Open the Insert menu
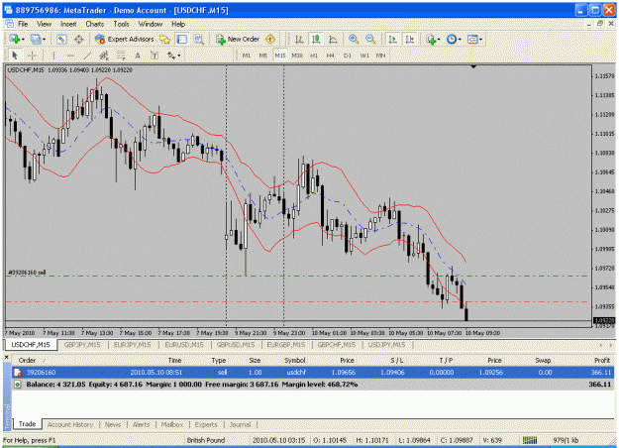Screen dimensions: 619x448 (x=68, y=24)
